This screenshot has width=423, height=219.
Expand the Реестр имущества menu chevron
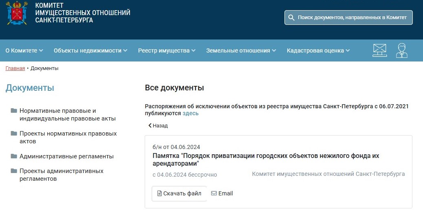point(194,50)
